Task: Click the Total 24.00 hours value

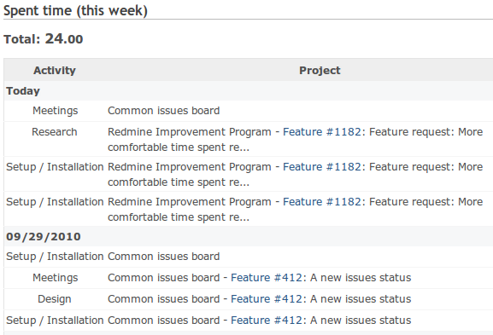Action: click(64, 39)
